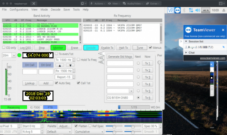
Task: Toggle the CQ only checkbox
Action: (x=4, y=47)
